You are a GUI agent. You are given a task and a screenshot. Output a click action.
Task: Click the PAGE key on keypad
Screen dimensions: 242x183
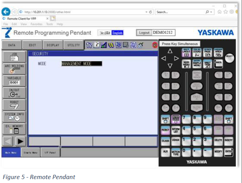click(x=208, y=53)
